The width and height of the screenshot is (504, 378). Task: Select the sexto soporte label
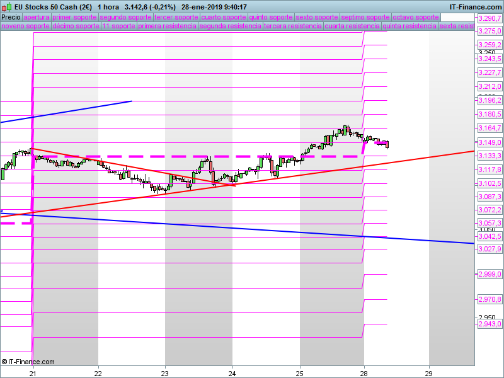point(317,18)
